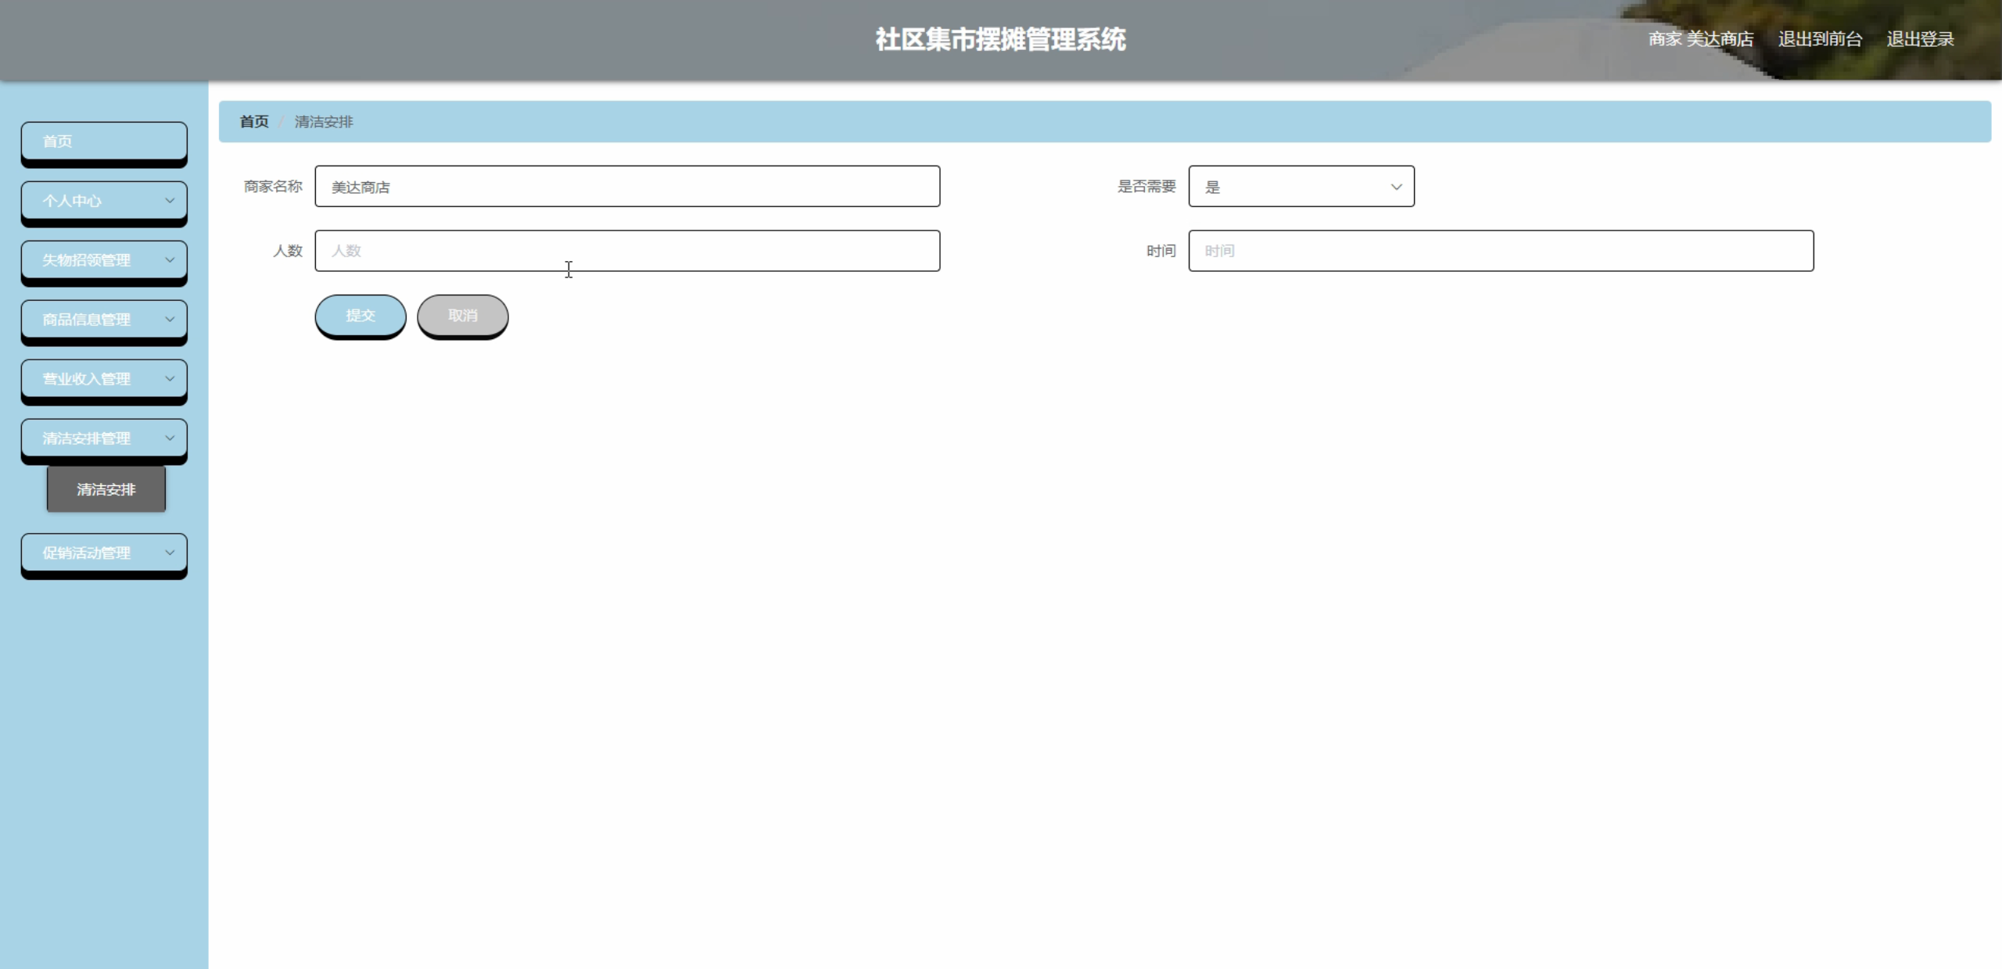Focus the 时间 input field
The height and width of the screenshot is (969, 2002).
[x=1501, y=251]
